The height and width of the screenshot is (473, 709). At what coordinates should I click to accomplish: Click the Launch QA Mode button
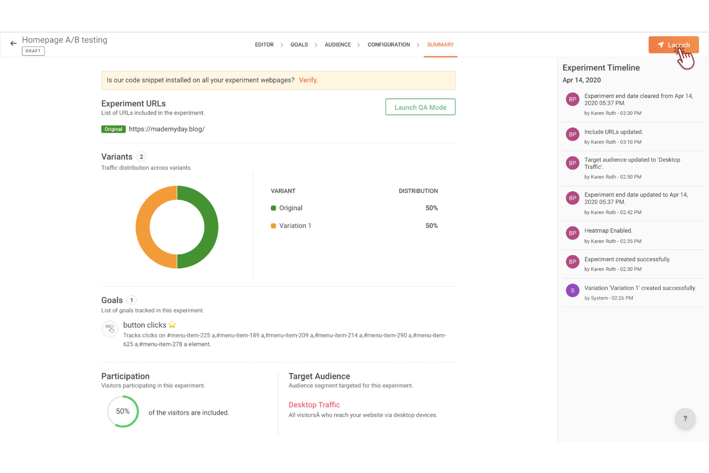click(420, 107)
